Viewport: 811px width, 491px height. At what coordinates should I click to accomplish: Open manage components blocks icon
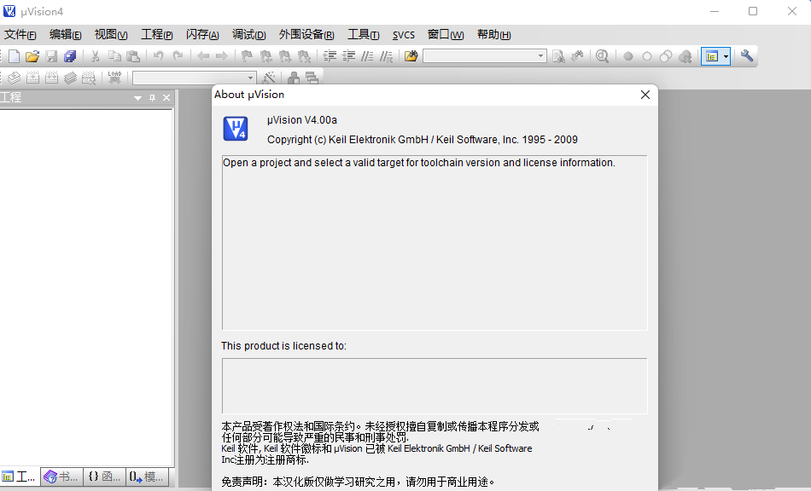coord(294,78)
